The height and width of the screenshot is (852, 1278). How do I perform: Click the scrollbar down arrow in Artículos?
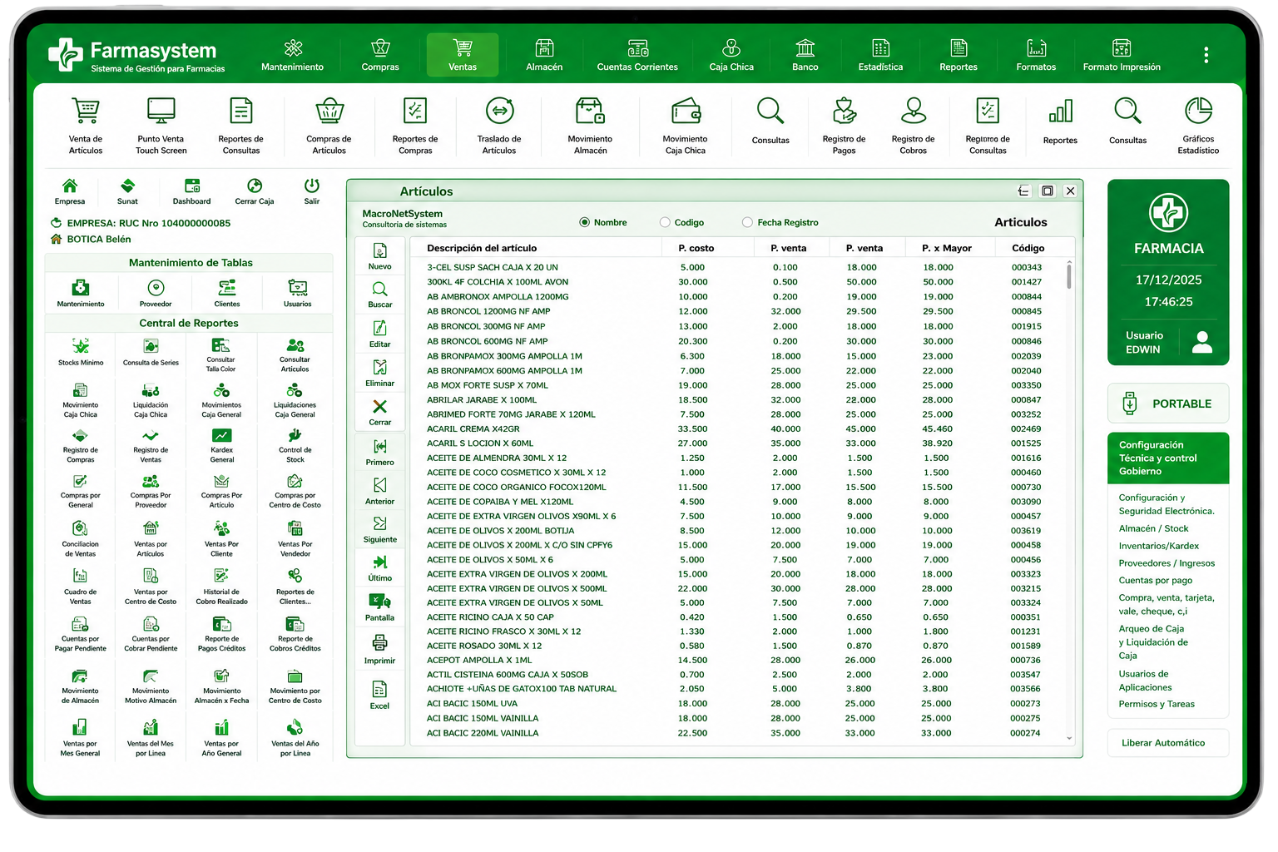[1069, 738]
